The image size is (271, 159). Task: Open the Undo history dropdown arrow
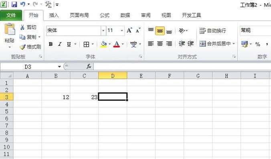click(28, 4)
